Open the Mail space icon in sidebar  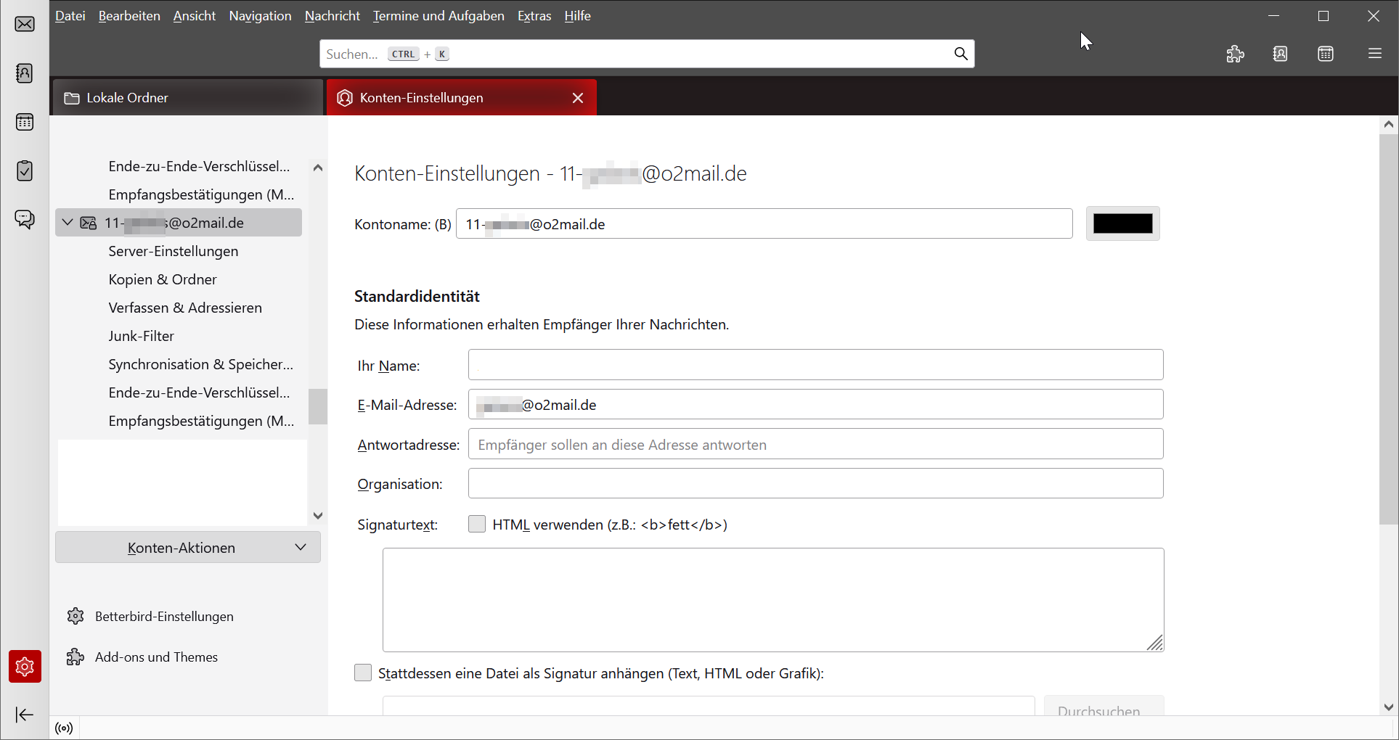[x=25, y=24]
